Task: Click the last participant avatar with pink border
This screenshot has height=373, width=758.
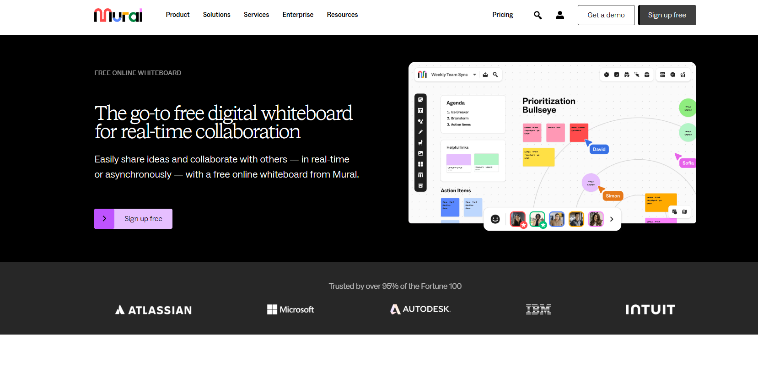Action: coord(596,219)
